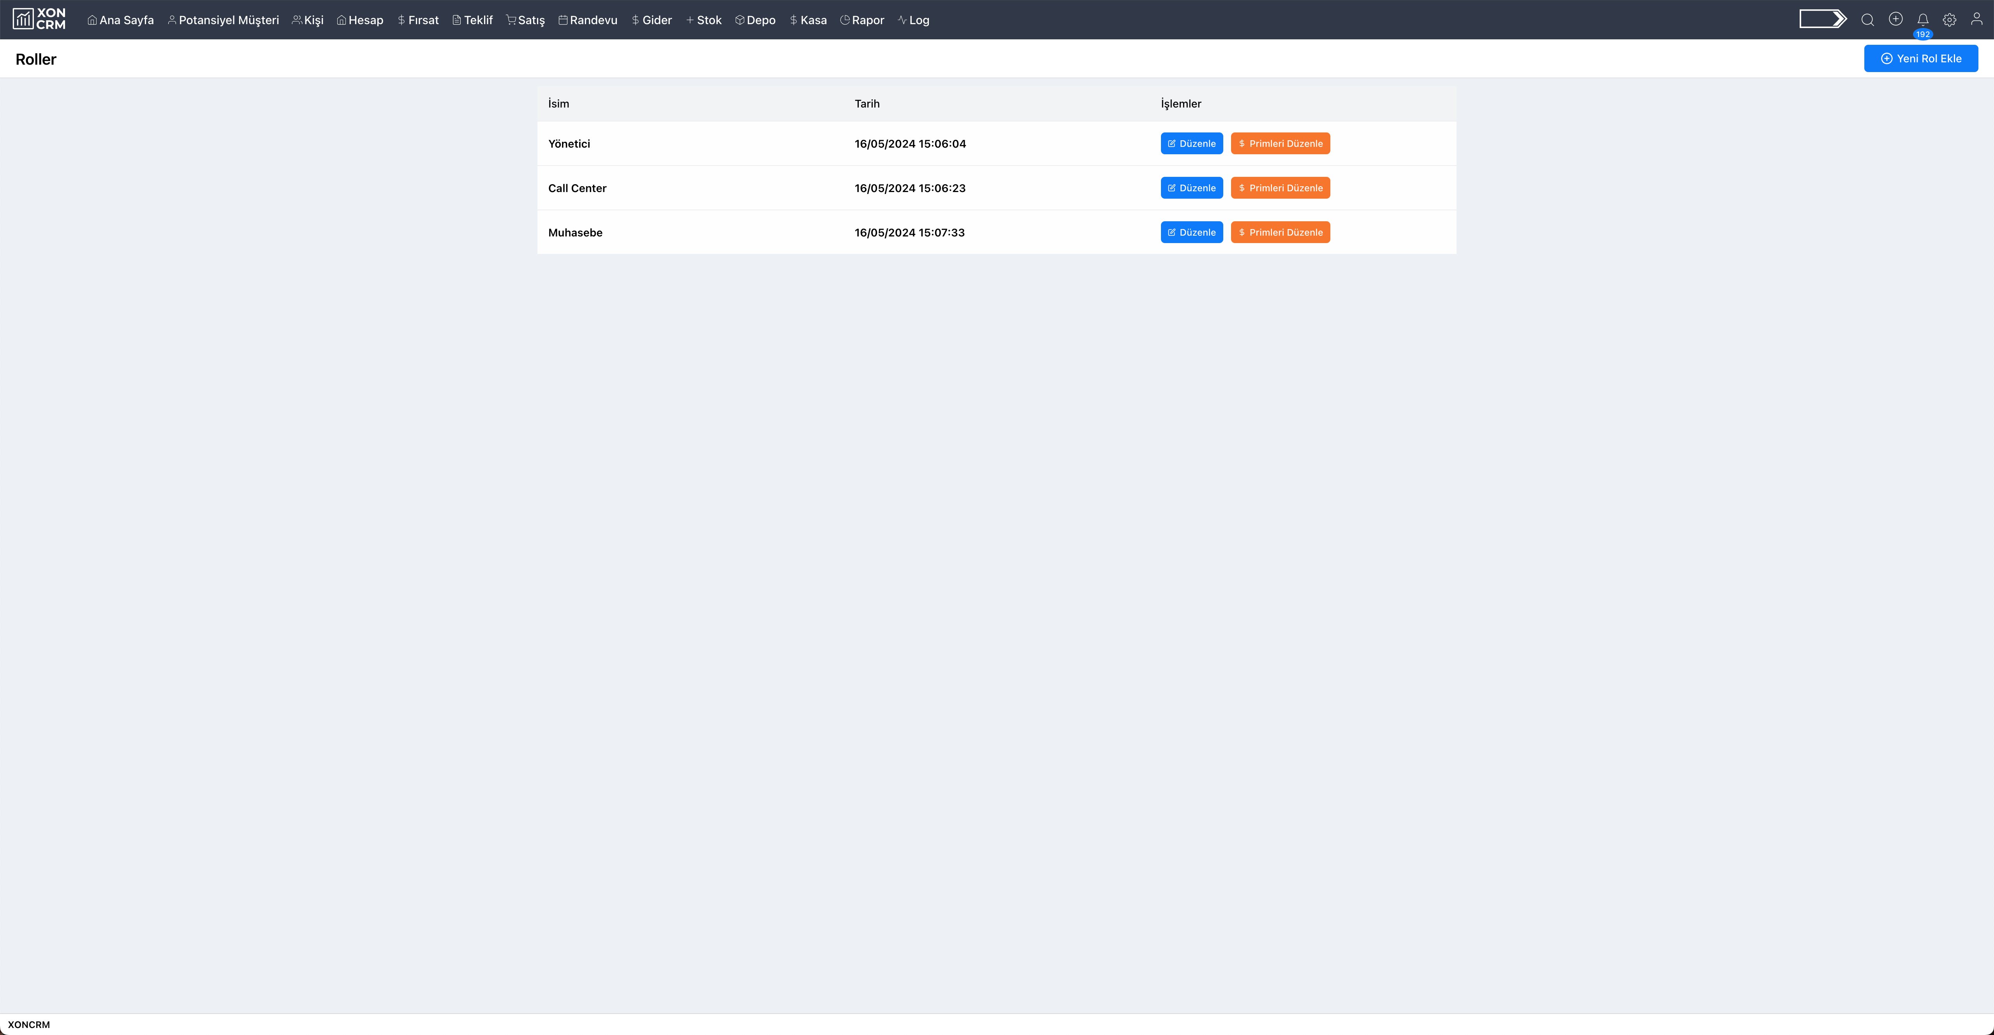Open the Kişi menu item
The height and width of the screenshot is (1035, 1994).
pos(308,20)
